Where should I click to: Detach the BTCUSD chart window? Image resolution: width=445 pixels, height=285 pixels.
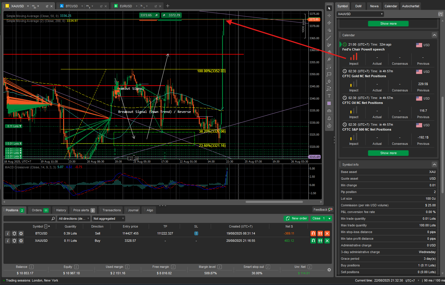[x=101, y=6]
